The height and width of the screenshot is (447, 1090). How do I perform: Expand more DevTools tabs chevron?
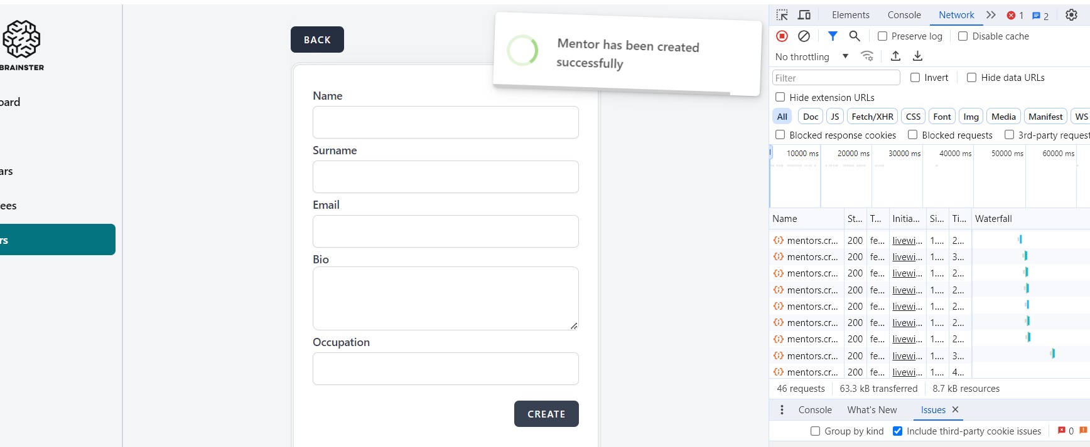click(991, 15)
